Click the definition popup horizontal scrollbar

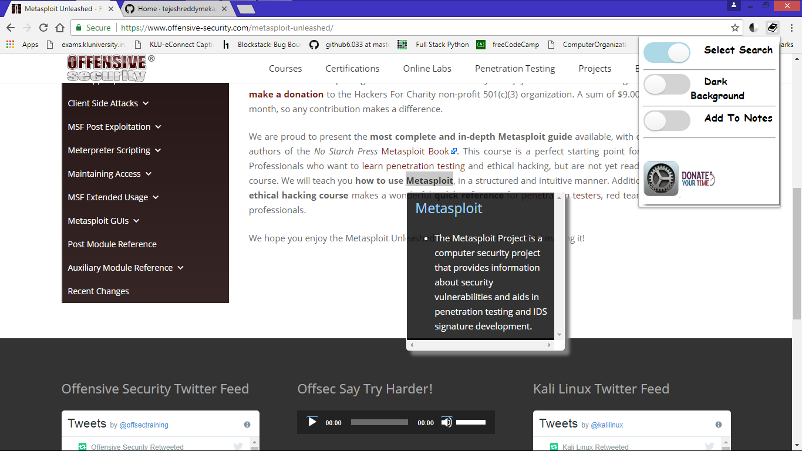pos(481,345)
